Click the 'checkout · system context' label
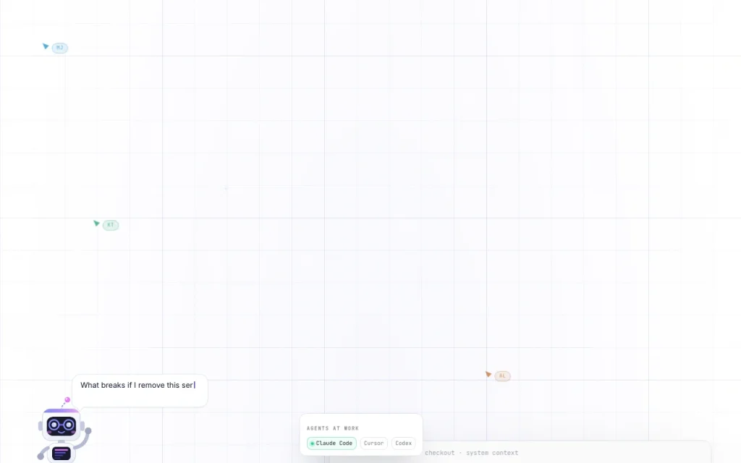The width and height of the screenshot is (741, 463). [x=471, y=453]
